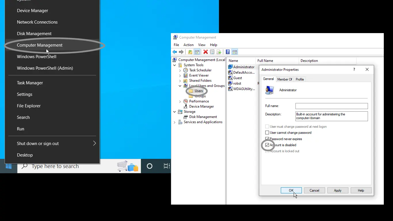Toggle 'User cannot change password' checkbox
Image resolution: width=393 pixels, height=221 pixels.
tap(267, 133)
